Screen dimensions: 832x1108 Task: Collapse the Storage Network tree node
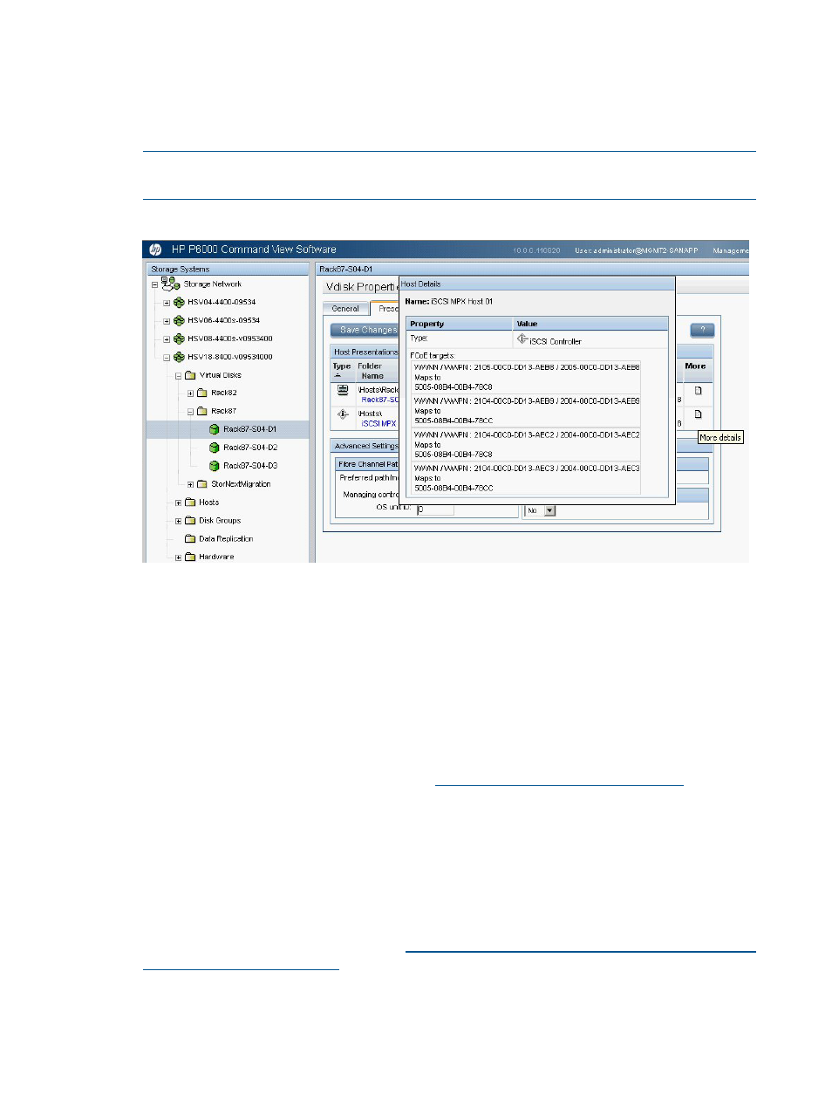tap(155, 284)
